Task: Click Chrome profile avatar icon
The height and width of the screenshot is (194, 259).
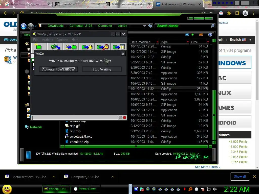Action: [245, 13]
